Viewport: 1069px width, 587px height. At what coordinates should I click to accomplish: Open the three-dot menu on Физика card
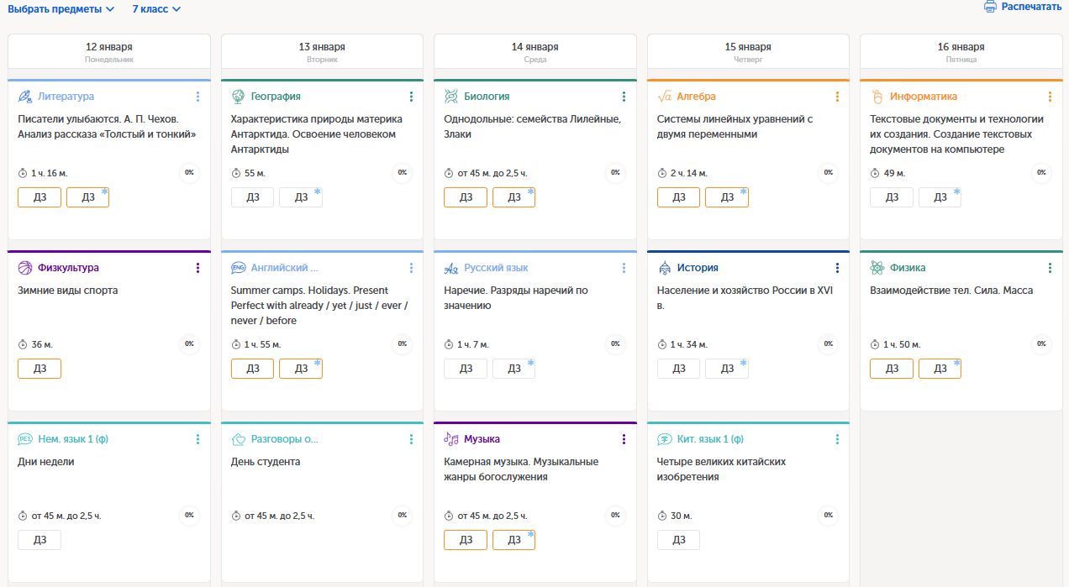pyautogui.click(x=1050, y=268)
